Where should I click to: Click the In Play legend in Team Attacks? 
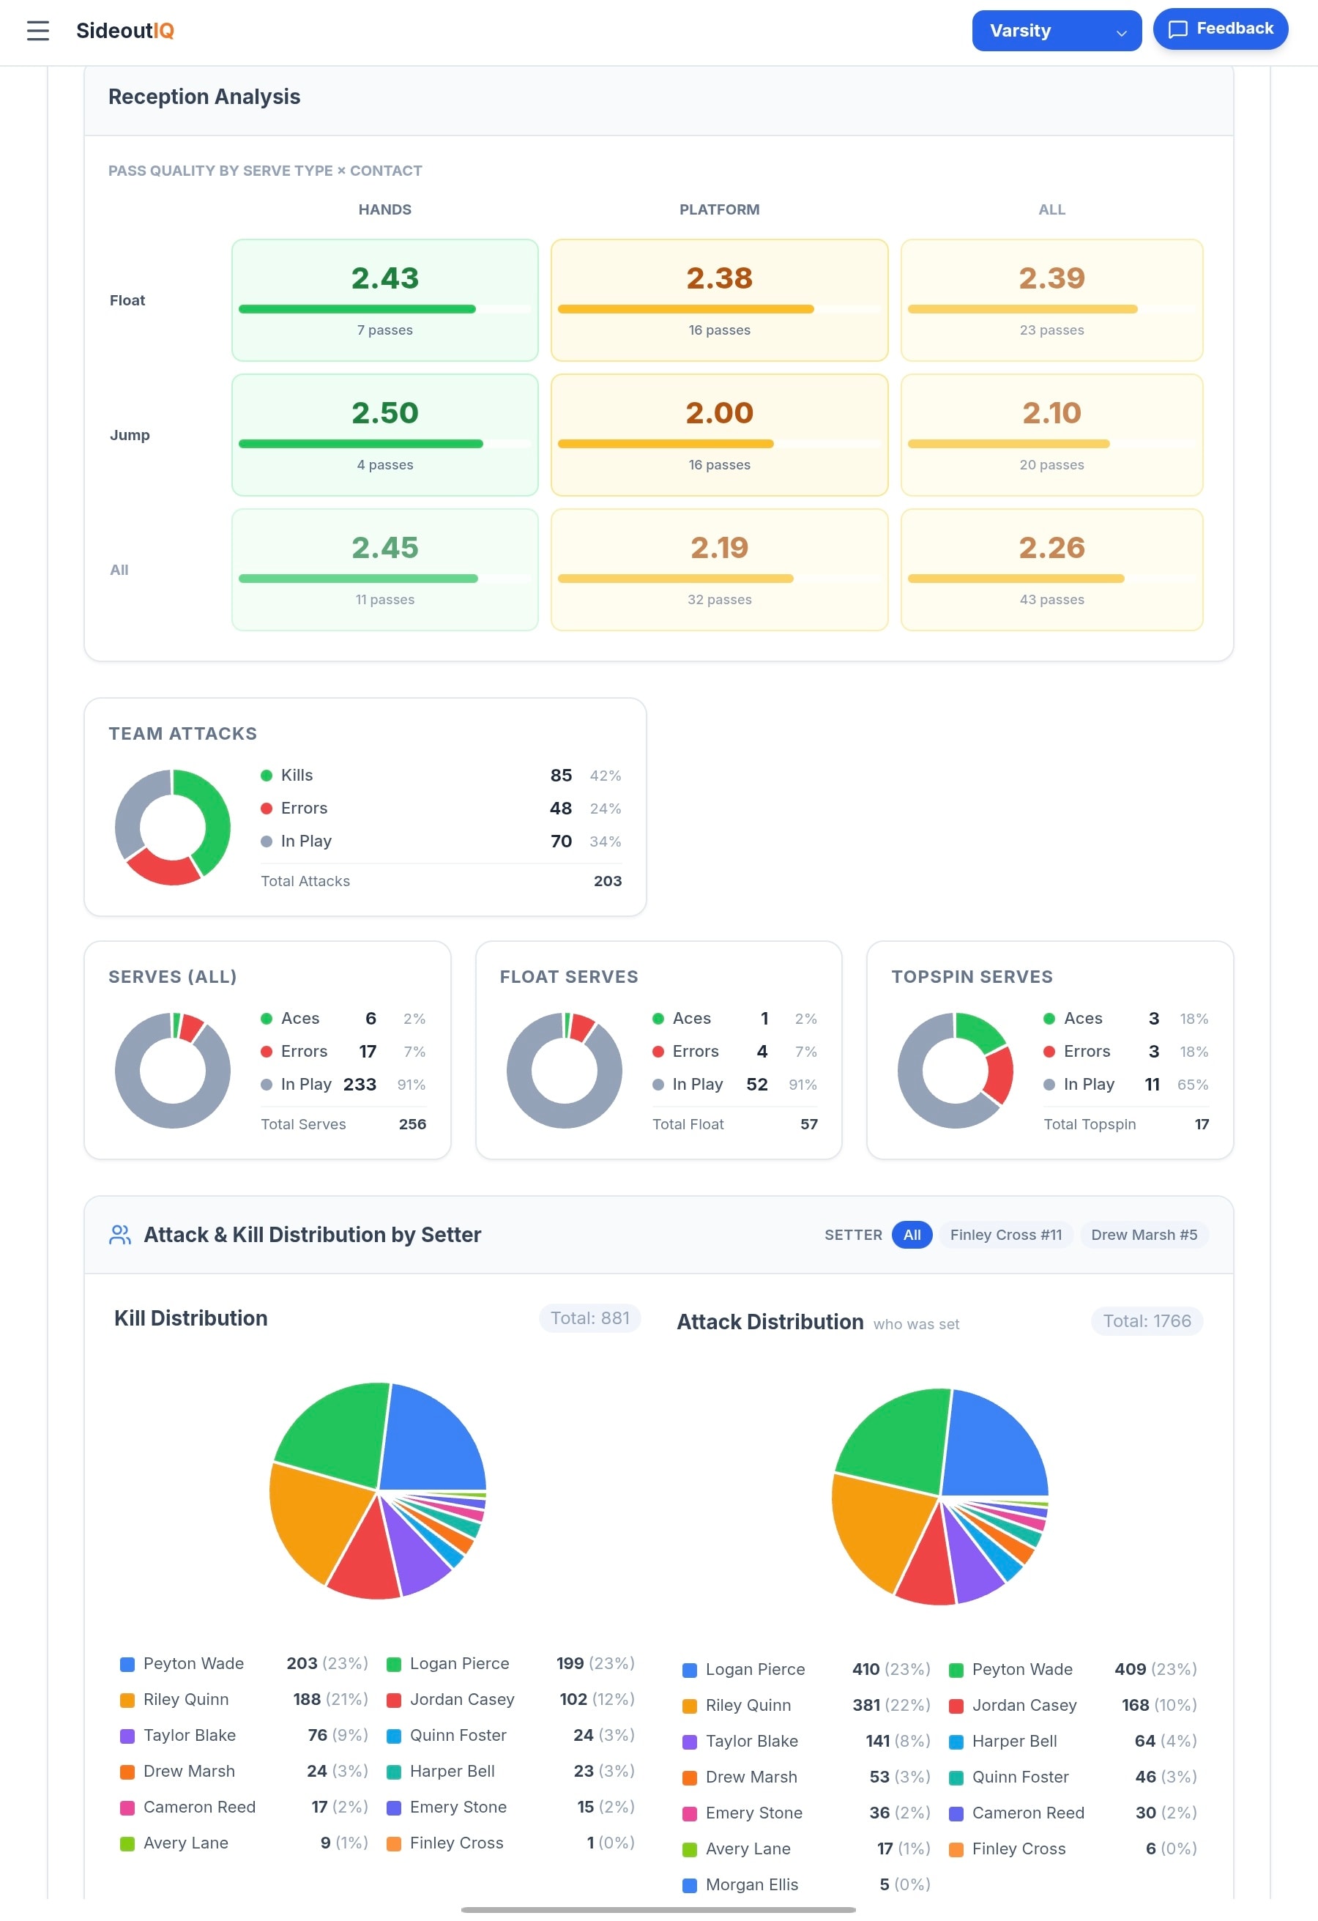point(441,841)
